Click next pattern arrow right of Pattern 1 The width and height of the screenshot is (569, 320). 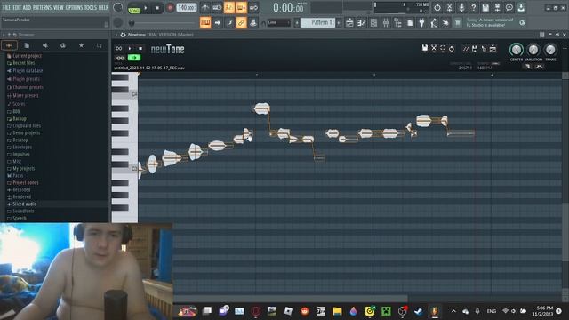[x=339, y=23]
